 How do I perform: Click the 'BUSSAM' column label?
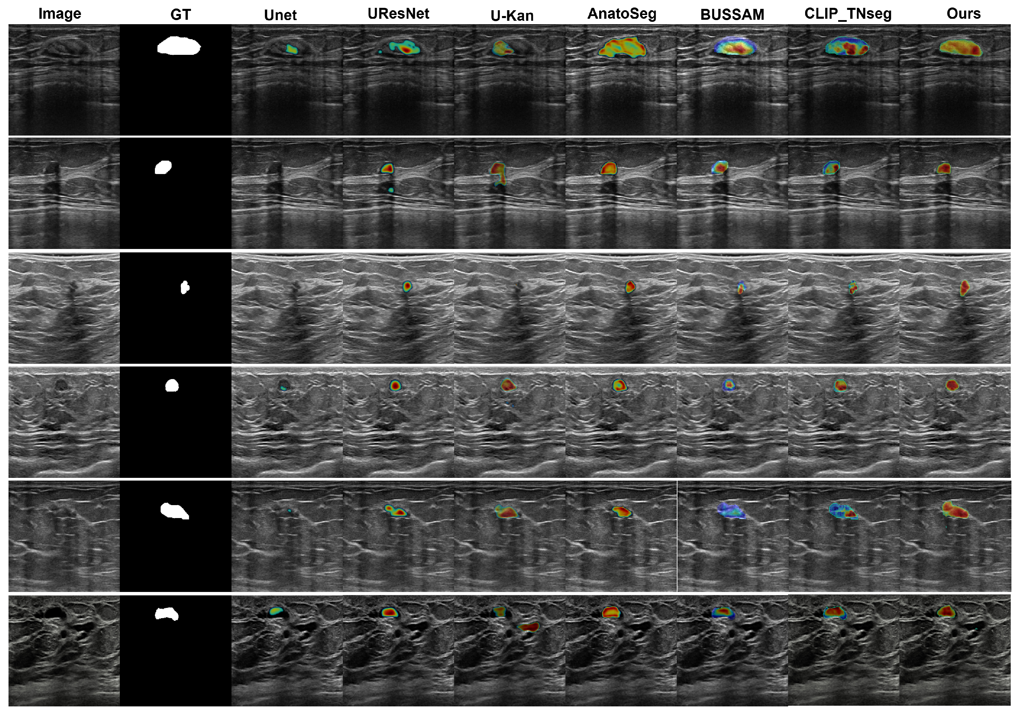click(732, 15)
